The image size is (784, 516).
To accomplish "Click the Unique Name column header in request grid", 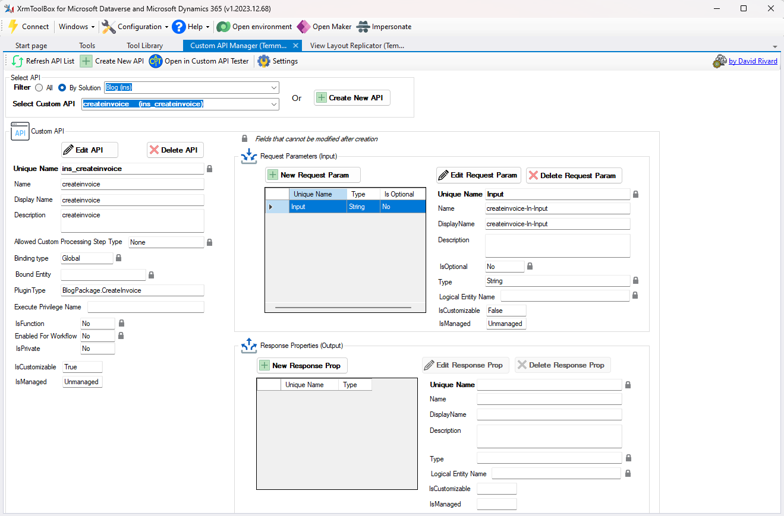I will [318, 194].
